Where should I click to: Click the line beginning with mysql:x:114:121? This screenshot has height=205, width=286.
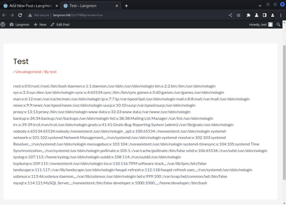[x=110, y=183]
